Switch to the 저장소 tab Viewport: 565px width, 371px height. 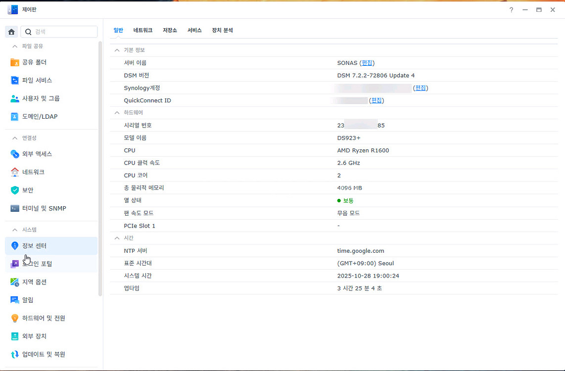pyautogui.click(x=170, y=30)
